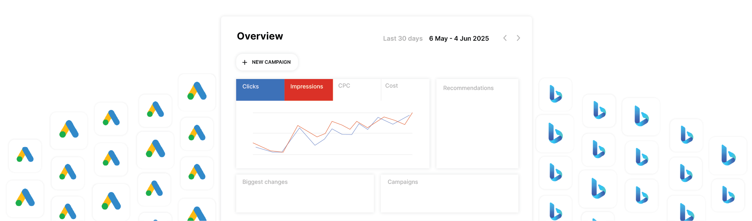752x221 pixels.
Task: Open the Biggest changes panel
Action: point(305,194)
